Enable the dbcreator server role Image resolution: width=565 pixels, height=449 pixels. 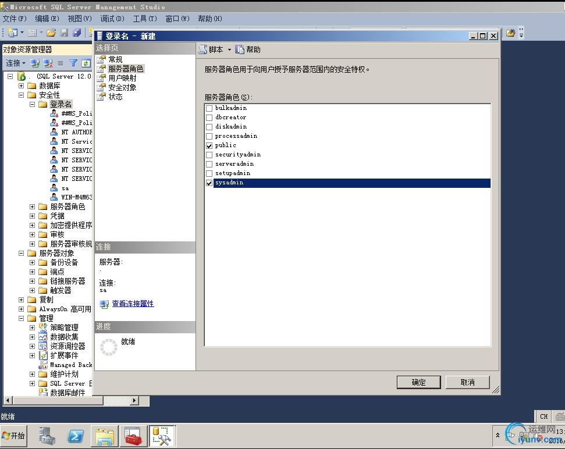click(209, 117)
